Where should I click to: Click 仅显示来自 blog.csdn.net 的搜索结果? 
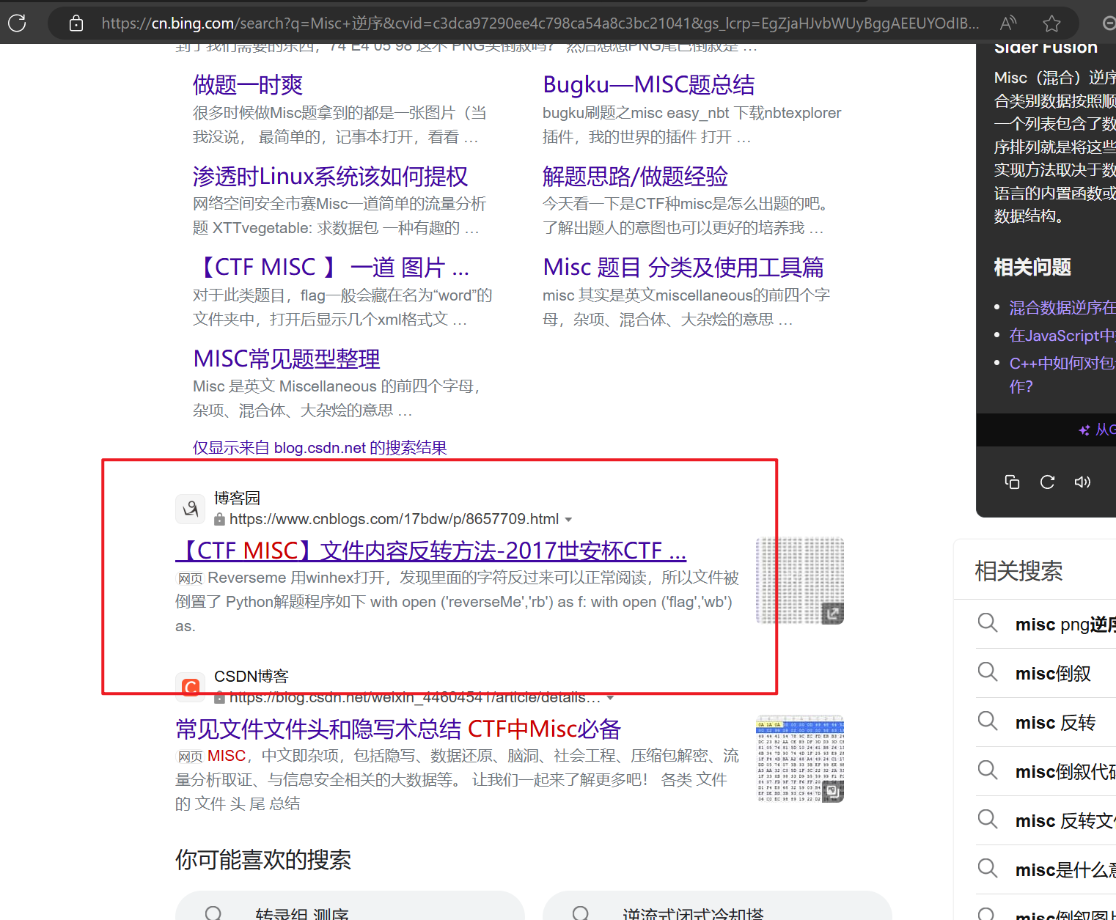[320, 448]
